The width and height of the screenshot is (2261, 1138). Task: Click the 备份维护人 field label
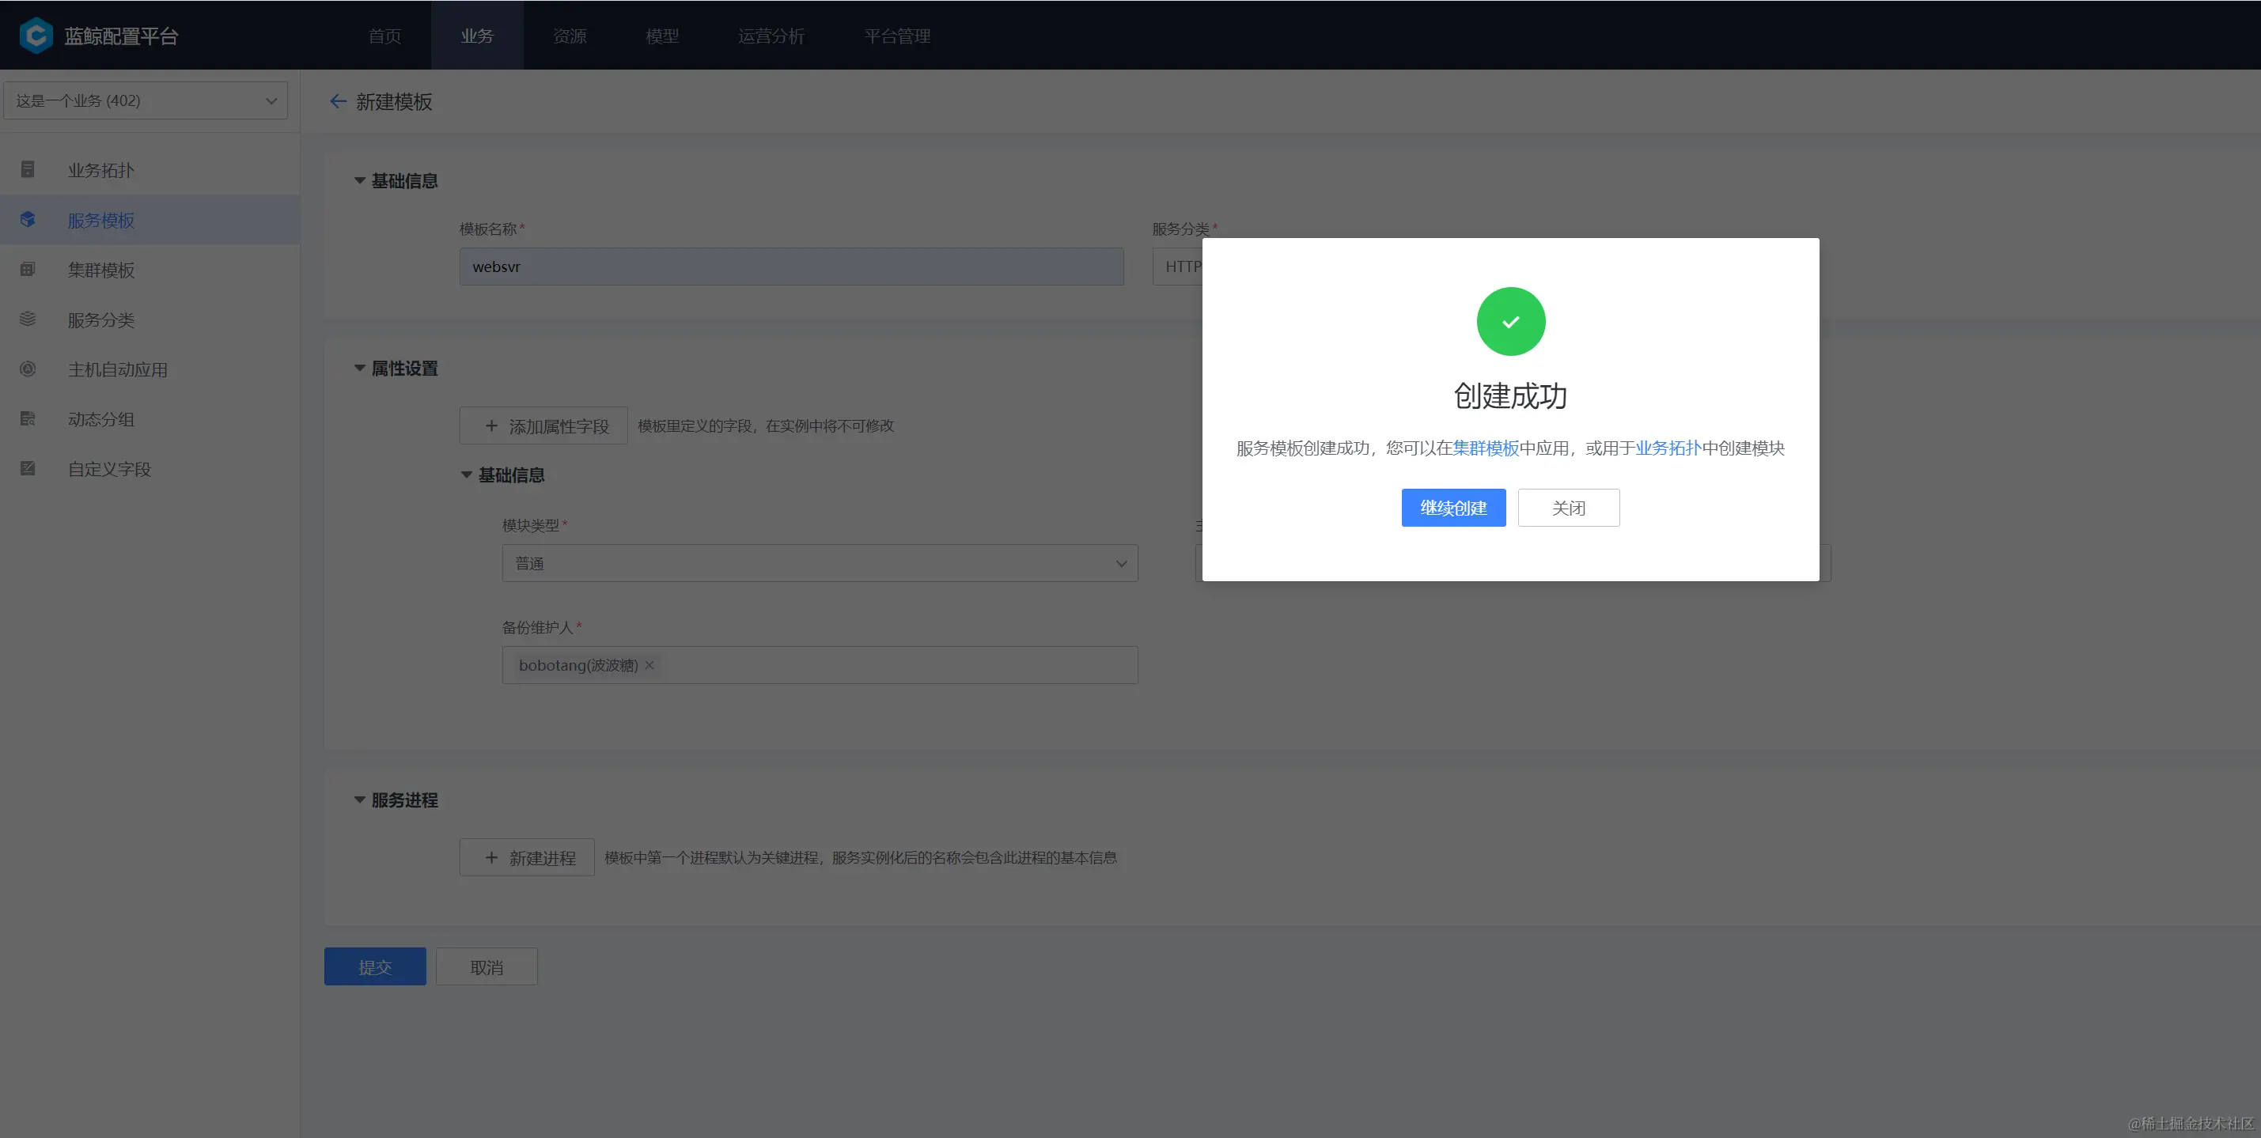click(x=537, y=627)
